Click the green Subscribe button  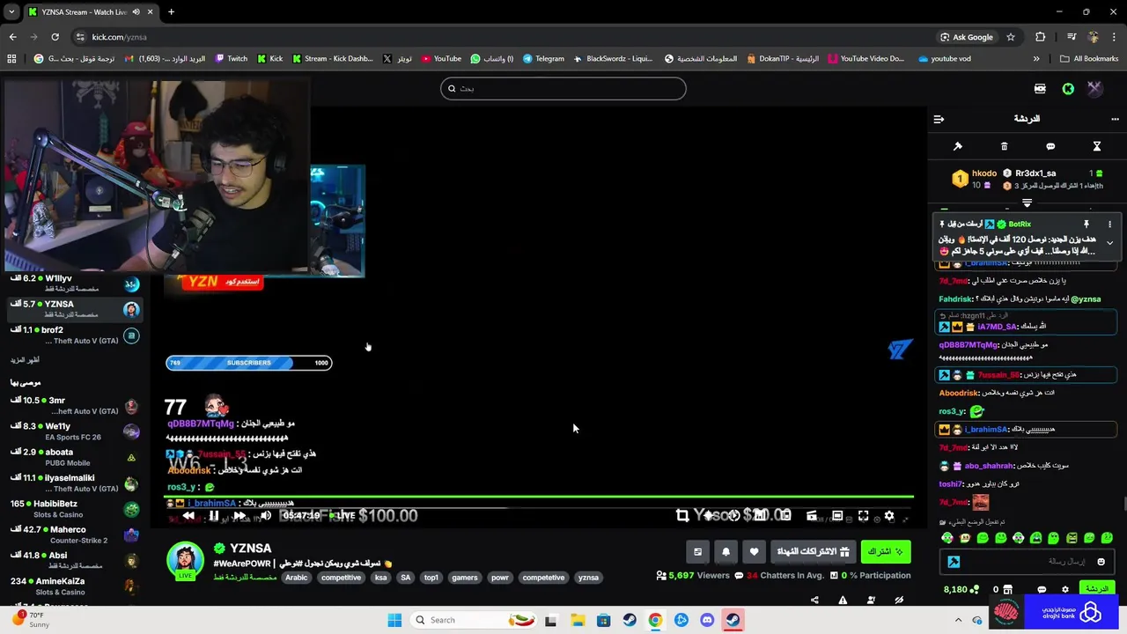[886, 552]
